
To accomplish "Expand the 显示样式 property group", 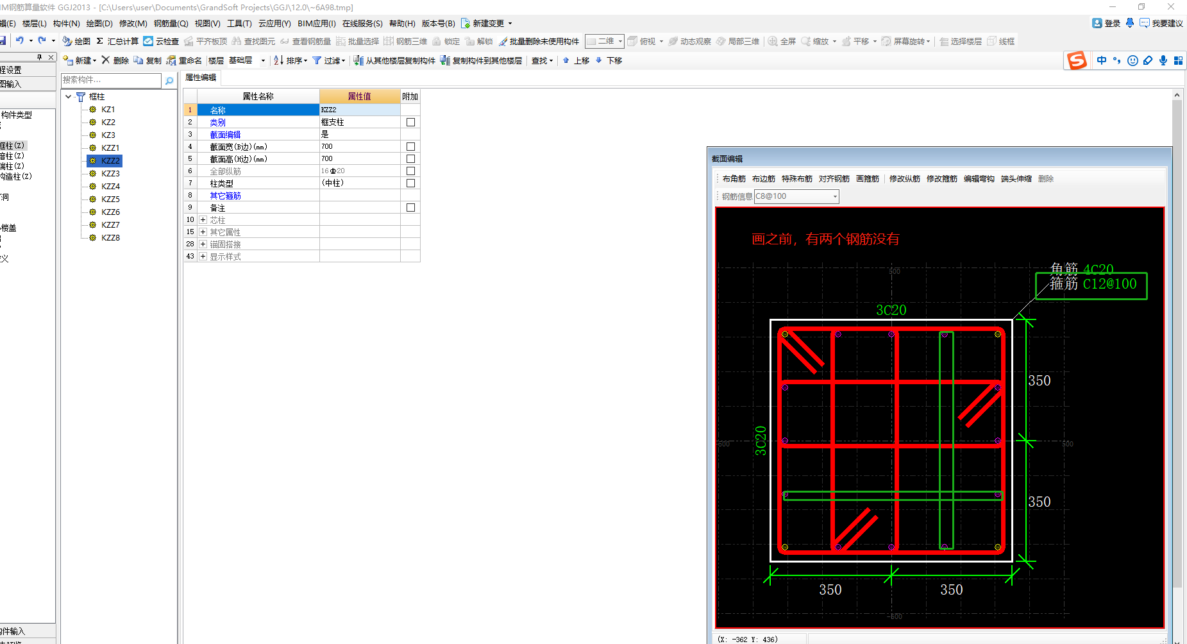I will click(x=203, y=256).
